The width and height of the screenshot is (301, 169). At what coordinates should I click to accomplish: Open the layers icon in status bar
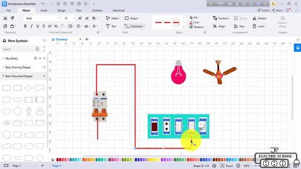tap(214, 166)
